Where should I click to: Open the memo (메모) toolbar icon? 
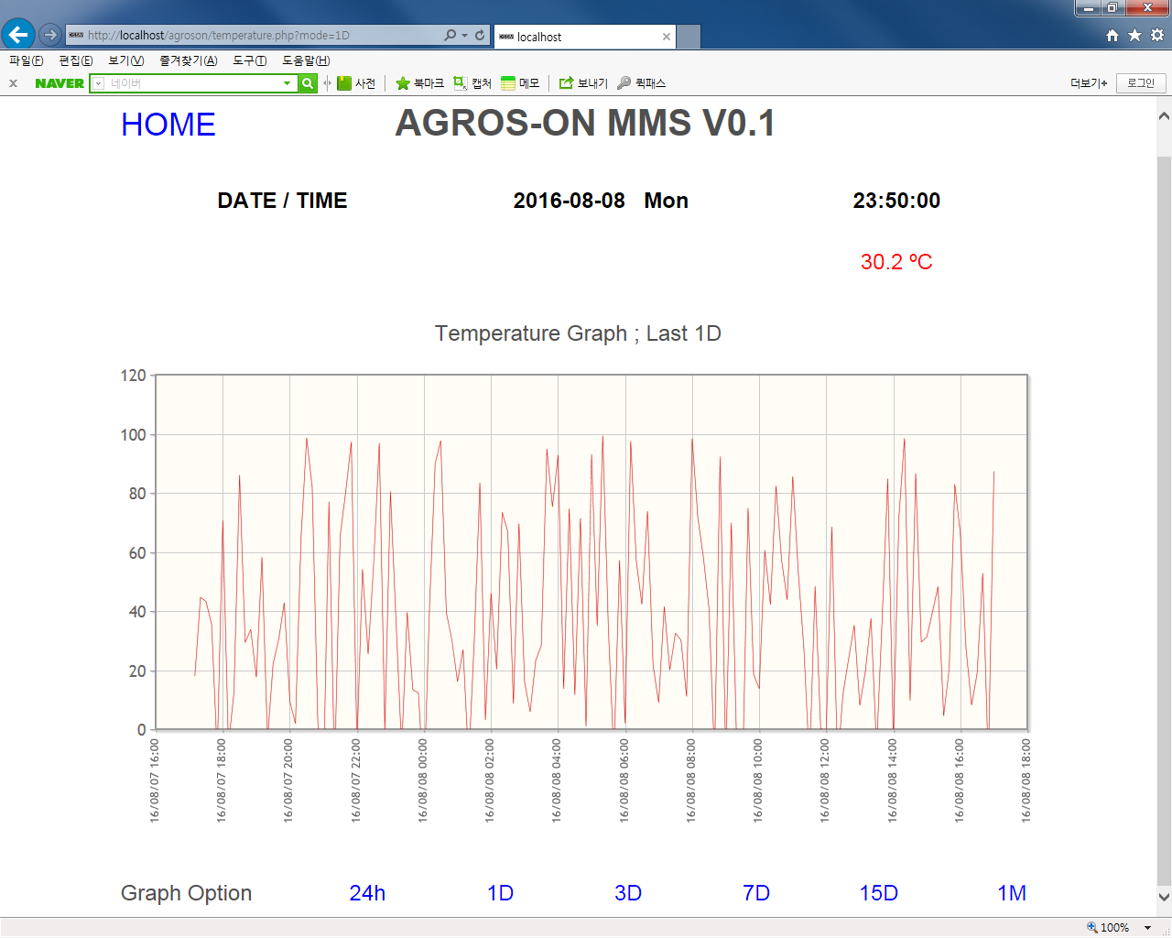pos(508,83)
